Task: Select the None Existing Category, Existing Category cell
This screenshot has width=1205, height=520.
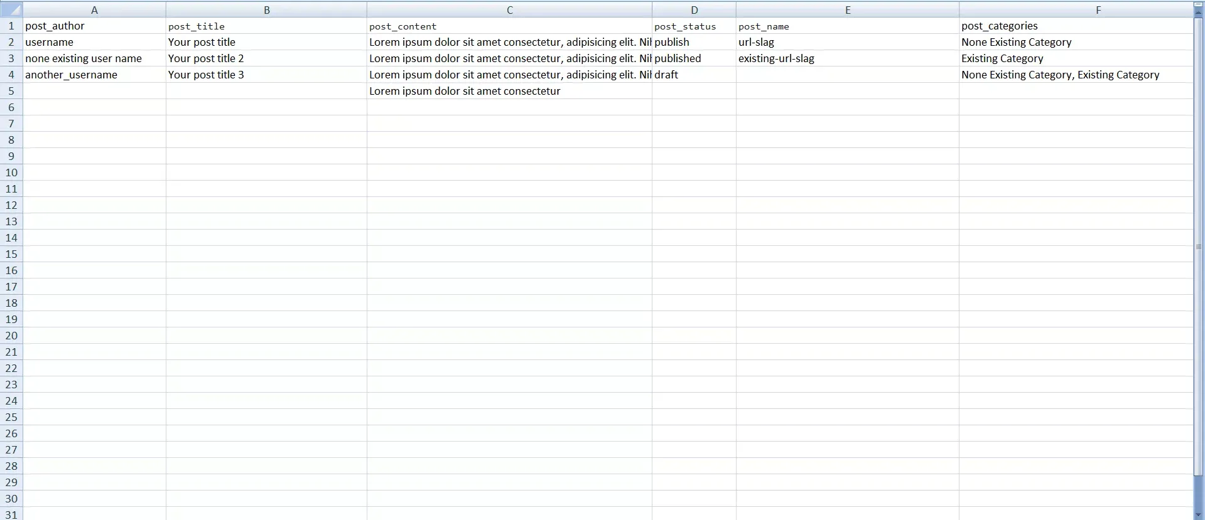Action: [x=1076, y=75]
